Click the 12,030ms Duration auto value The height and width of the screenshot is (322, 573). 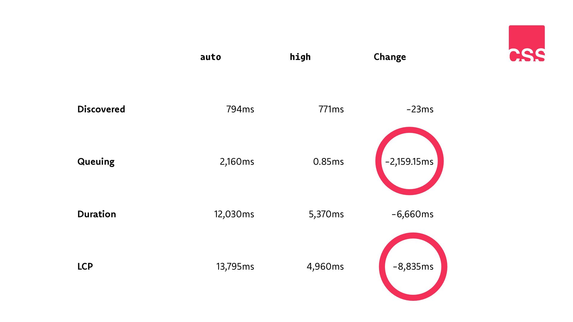click(x=234, y=214)
